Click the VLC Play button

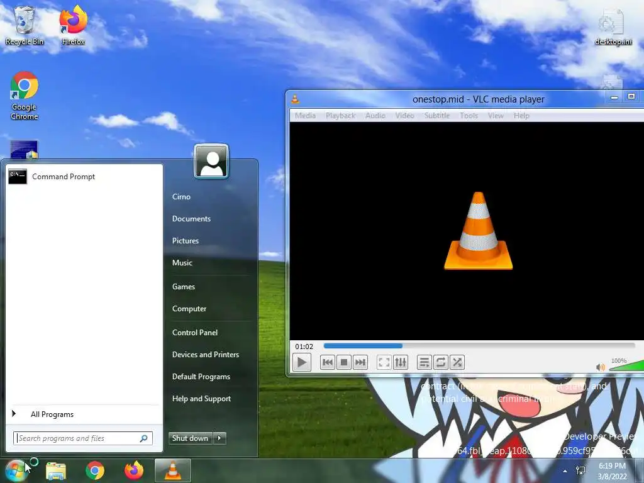[x=301, y=363]
